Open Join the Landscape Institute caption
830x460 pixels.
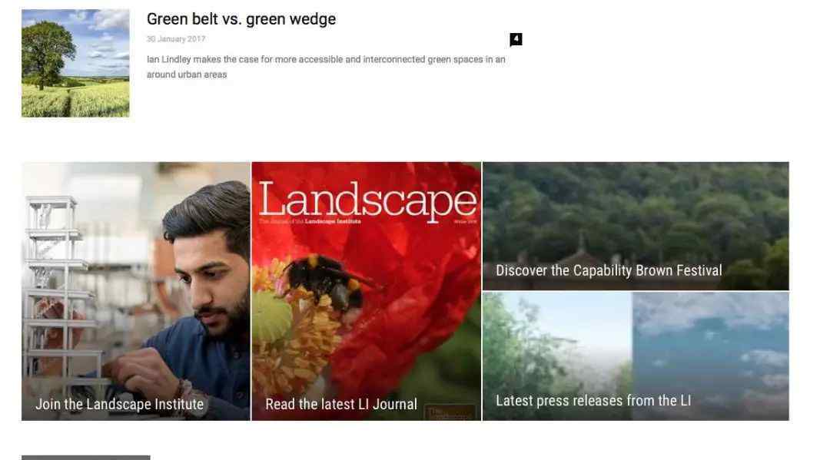(x=120, y=405)
